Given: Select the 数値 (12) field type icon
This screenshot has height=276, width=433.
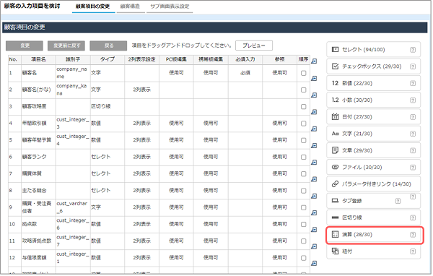Looking at the screenshot, I should [x=335, y=83].
